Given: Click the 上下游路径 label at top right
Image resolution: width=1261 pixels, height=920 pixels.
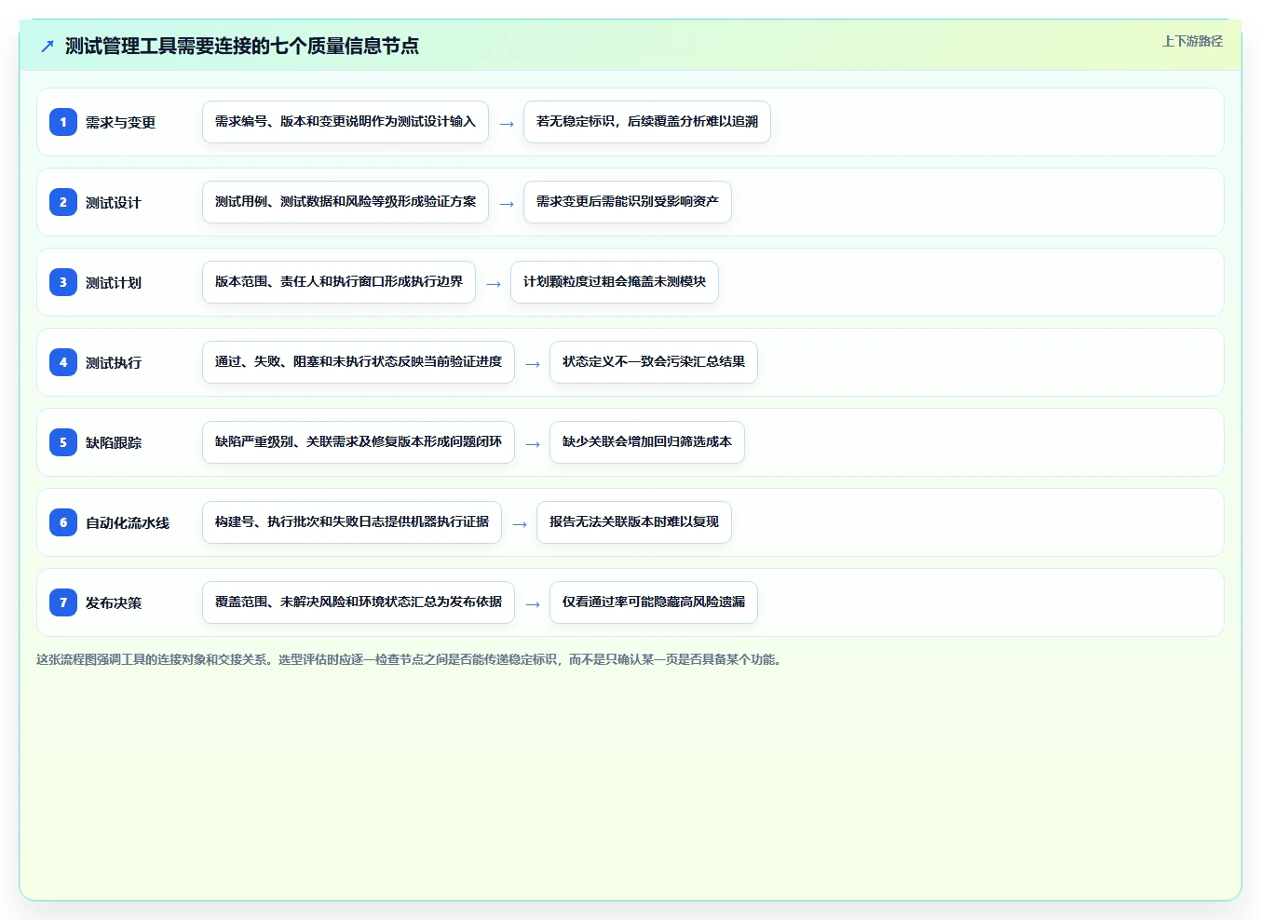Looking at the screenshot, I should (1192, 41).
